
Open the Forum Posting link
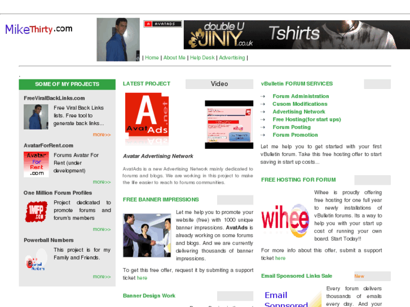pos(292,127)
